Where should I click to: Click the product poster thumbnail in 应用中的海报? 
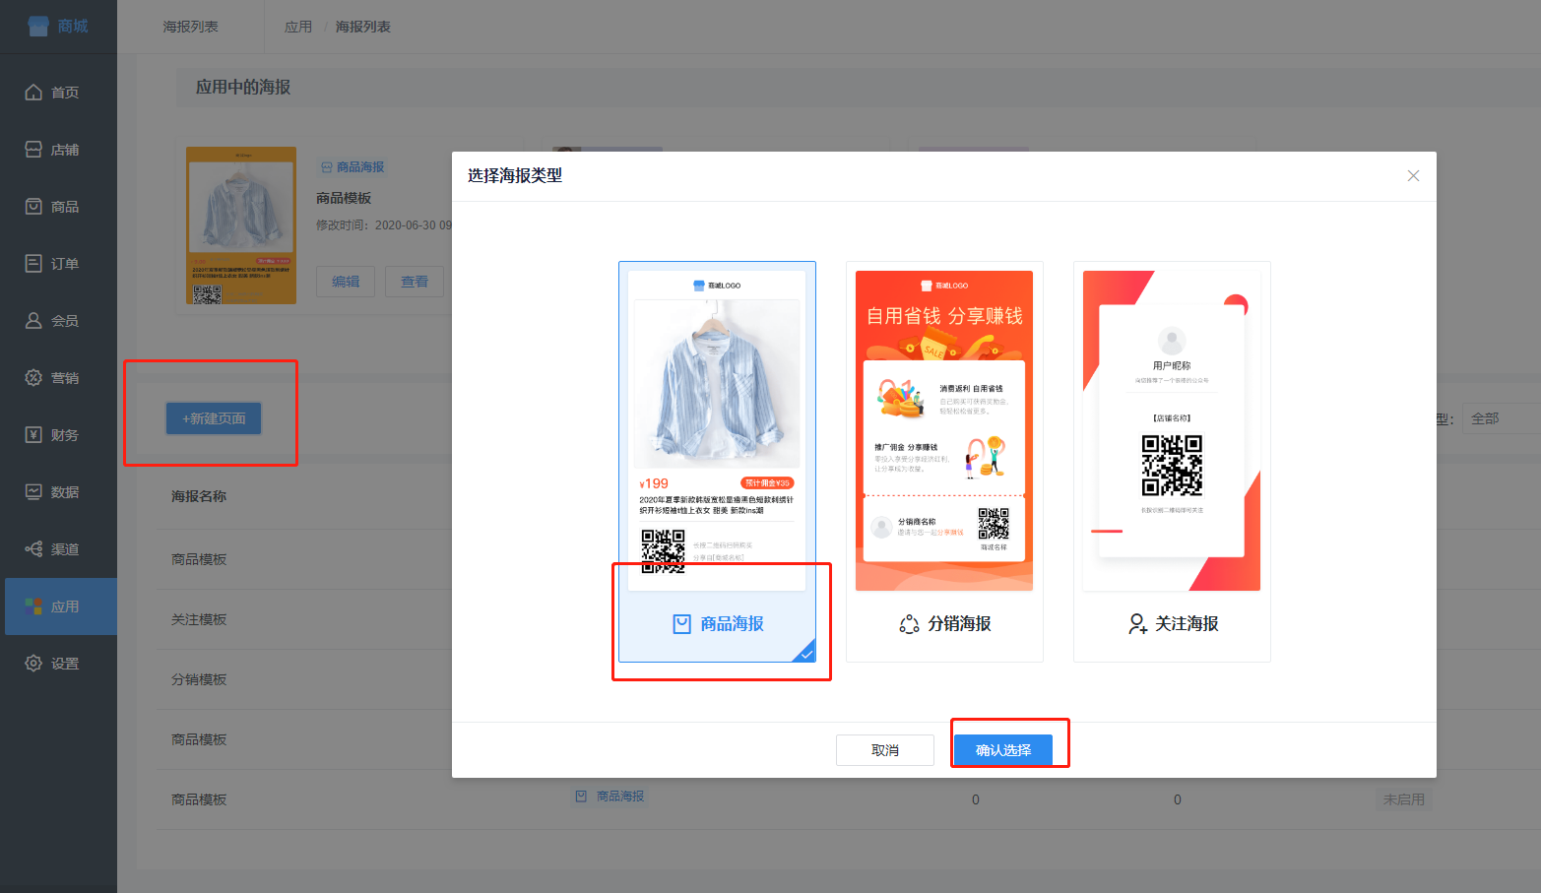pyautogui.click(x=241, y=225)
